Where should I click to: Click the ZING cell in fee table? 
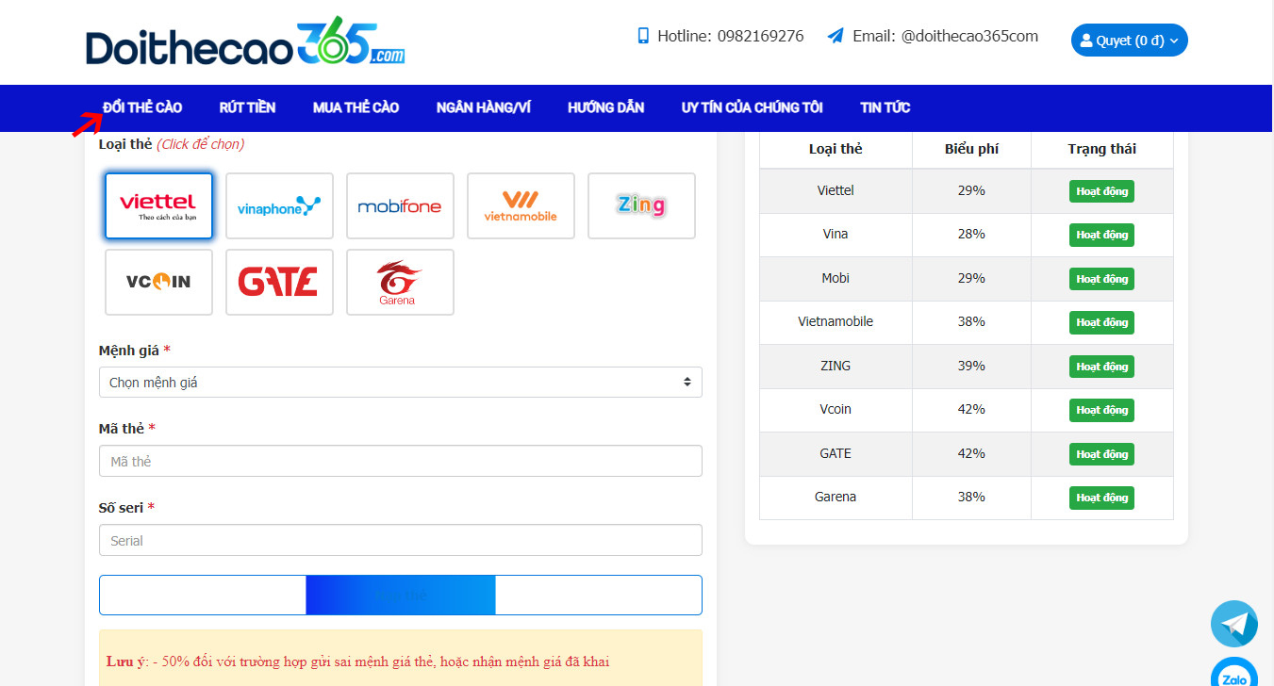click(x=836, y=366)
